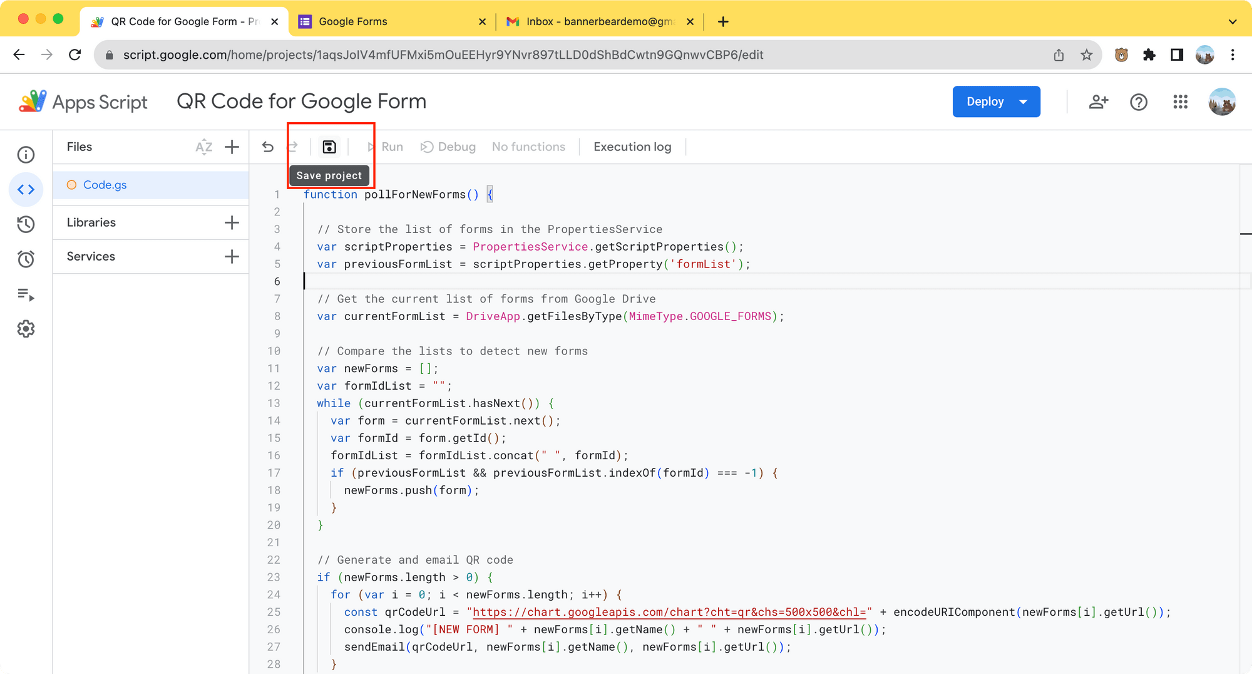Open the Execution log
The width and height of the screenshot is (1252, 674).
(x=632, y=147)
